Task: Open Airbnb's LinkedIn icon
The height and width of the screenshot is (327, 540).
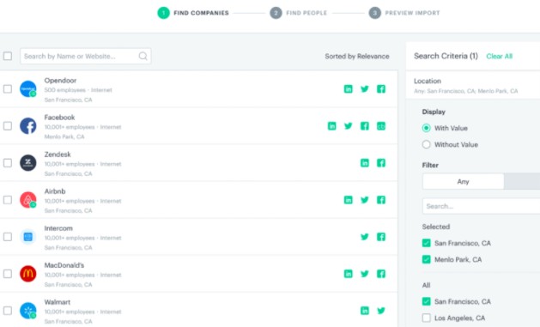Action: tap(349, 200)
